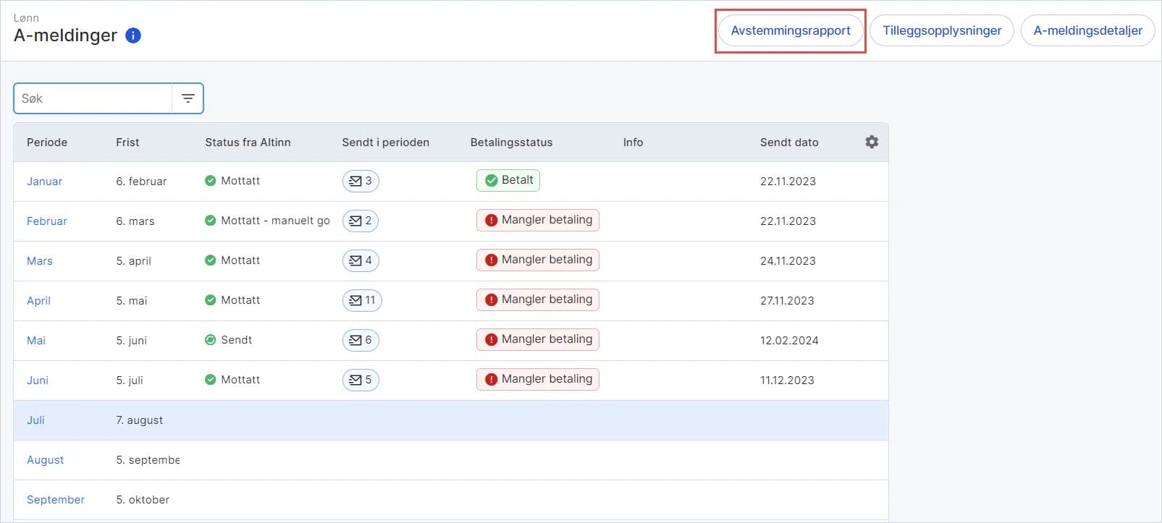1162x523 pixels.
Task: Open the Januar period link
Action: point(44,182)
